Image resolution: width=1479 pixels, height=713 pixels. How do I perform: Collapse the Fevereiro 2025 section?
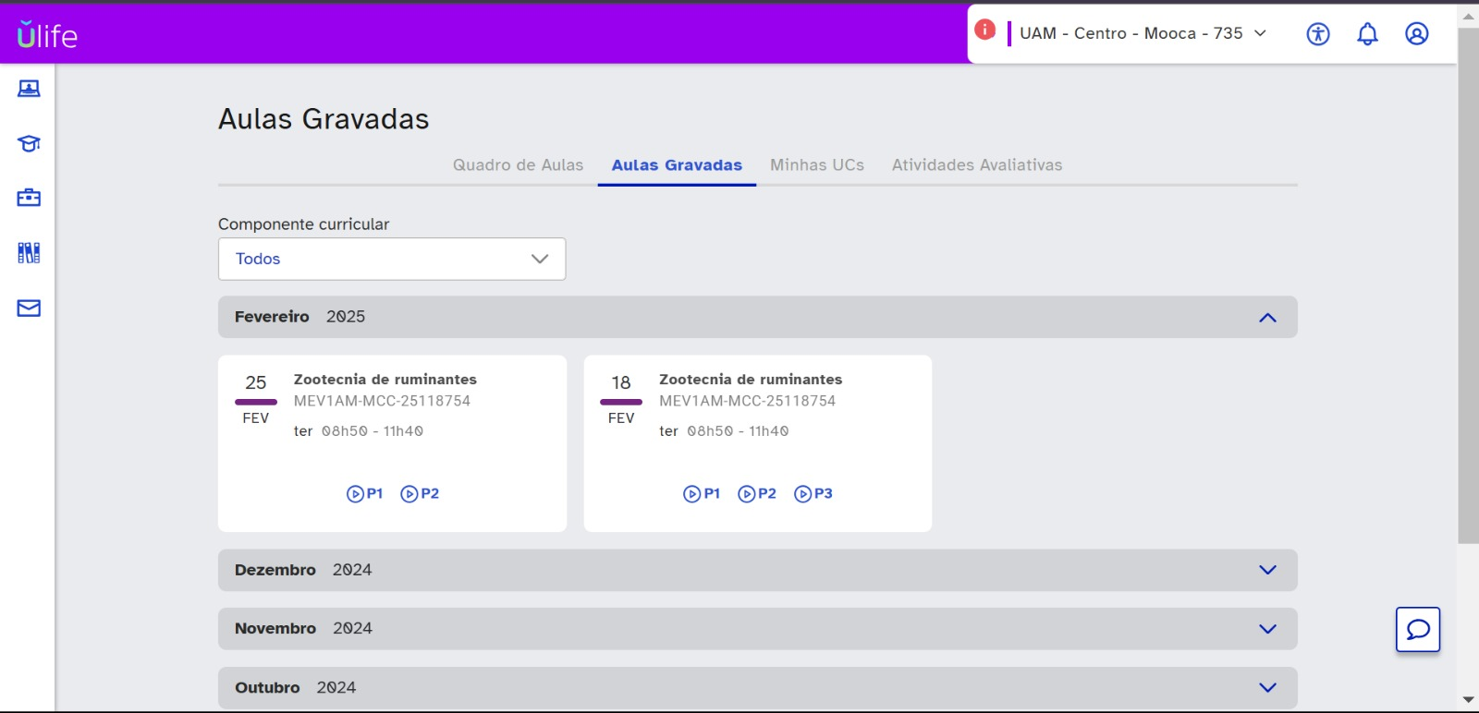tap(758, 317)
